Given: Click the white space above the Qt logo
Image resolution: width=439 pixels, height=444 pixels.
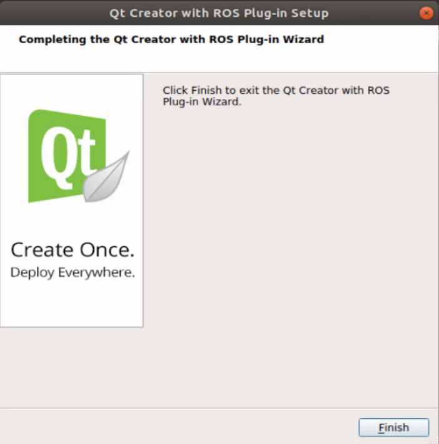Looking at the screenshot, I should click(71, 91).
